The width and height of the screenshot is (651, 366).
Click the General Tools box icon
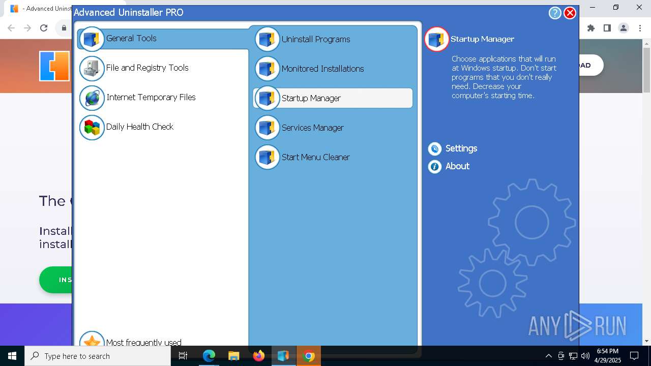point(92,39)
